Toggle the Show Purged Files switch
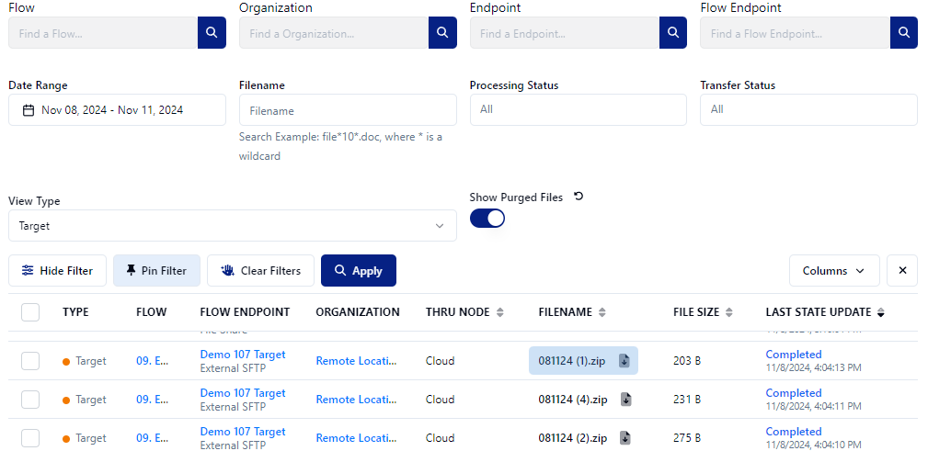Screen dimensions: 928x451 tap(487, 219)
